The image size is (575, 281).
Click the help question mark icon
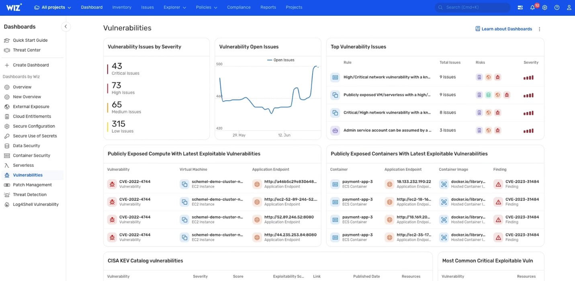(x=556, y=7)
